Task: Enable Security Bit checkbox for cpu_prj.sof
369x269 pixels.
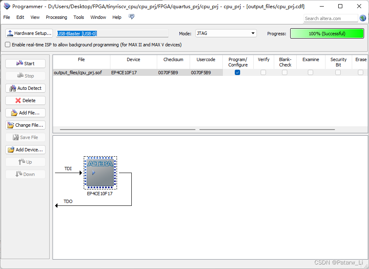Action: (x=338, y=73)
